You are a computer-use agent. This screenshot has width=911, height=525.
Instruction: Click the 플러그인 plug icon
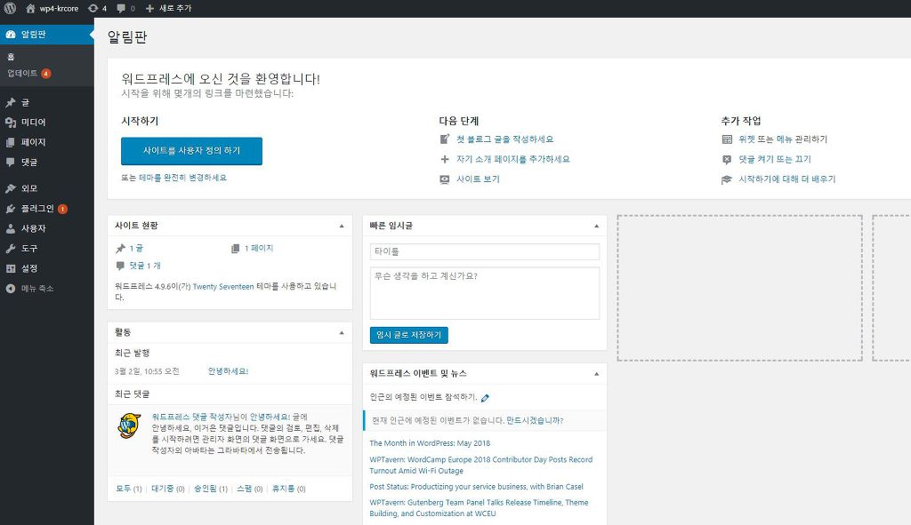[x=11, y=209]
